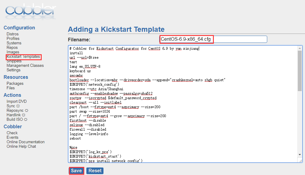Select Kickstart Templates in the sidebar
The width and height of the screenshot is (305, 175).
pos(23,57)
